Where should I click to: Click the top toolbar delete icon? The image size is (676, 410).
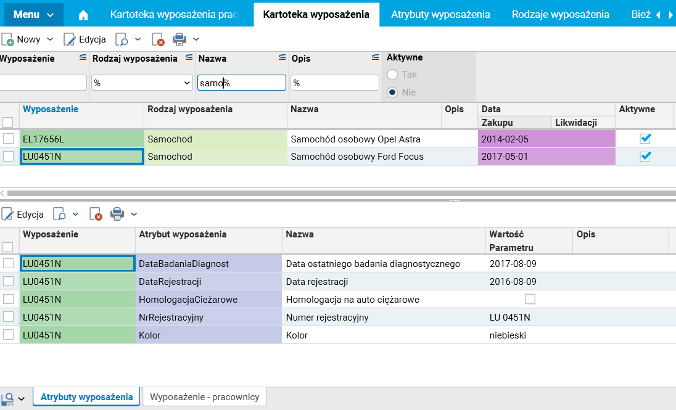(x=158, y=39)
